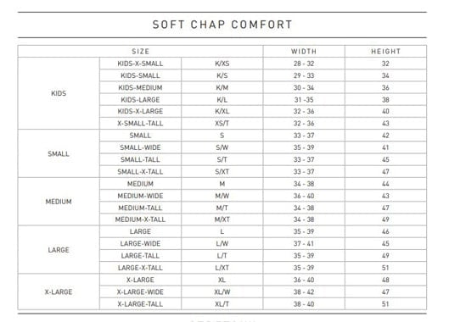Select the X-LARGE-TALL size cell
The image size is (449, 322).
pyautogui.click(x=140, y=304)
